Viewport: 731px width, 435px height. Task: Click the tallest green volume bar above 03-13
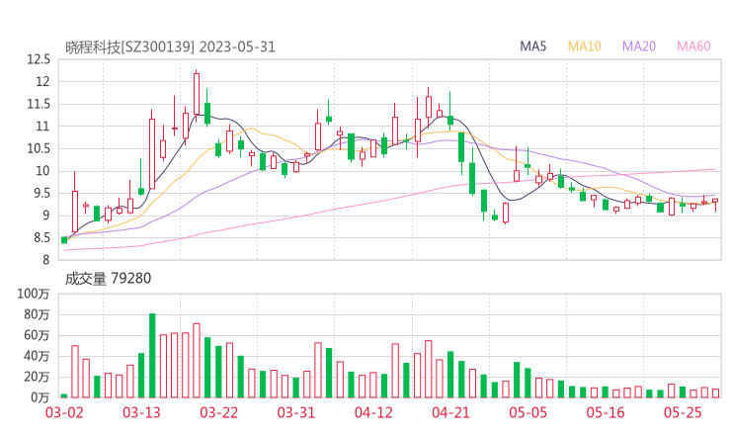152,356
